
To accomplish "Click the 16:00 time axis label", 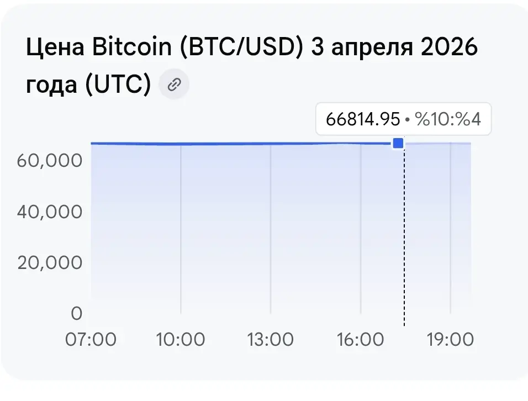I will click(360, 339).
